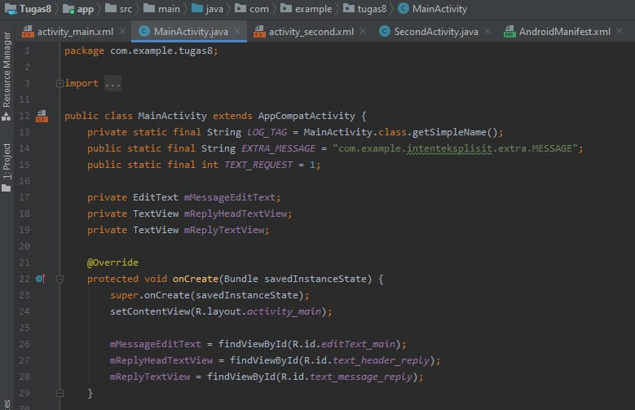635x410 pixels.
Task: Open the main folder breadcrumb
Action: pos(161,9)
